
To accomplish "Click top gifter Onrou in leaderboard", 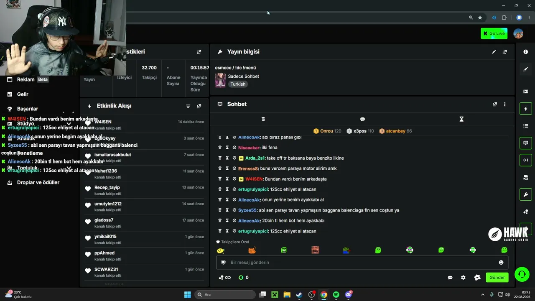I will (x=326, y=131).
